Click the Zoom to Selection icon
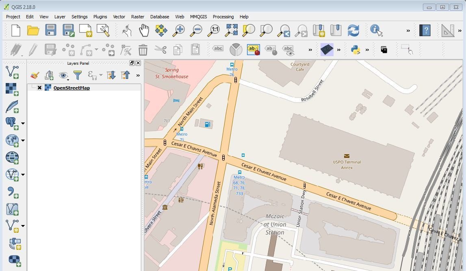Image resolution: width=466 pixels, height=271 pixels. [x=249, y=31]
